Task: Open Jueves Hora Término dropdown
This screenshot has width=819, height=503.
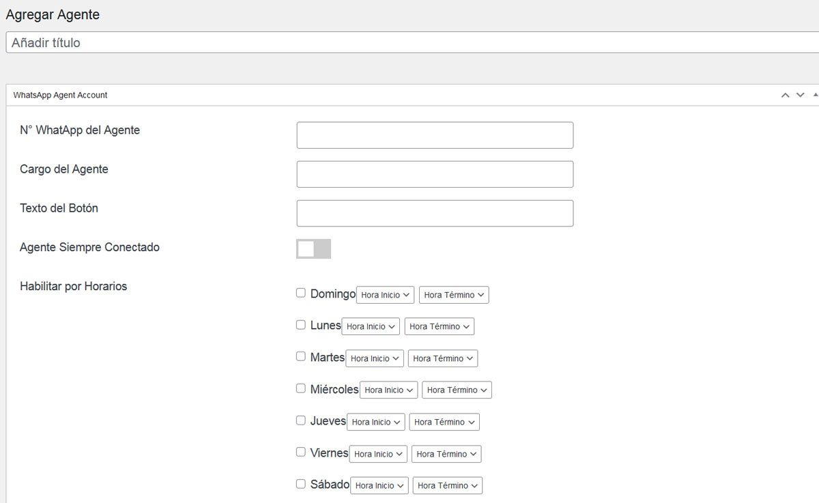Action: [x=444, y=422]
